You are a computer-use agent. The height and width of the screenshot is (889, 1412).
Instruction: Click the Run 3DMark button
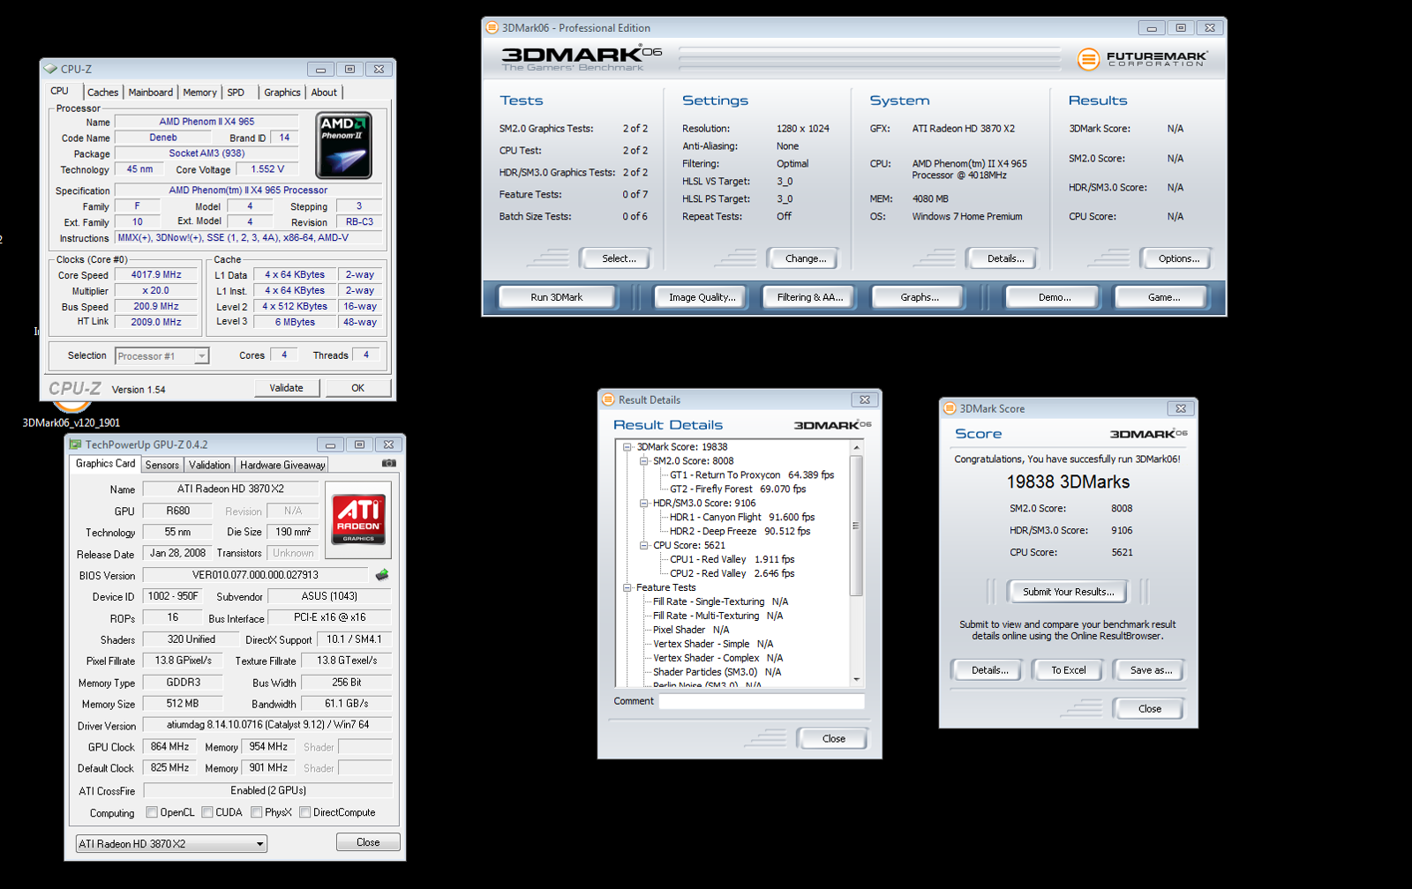click(557, 297)
